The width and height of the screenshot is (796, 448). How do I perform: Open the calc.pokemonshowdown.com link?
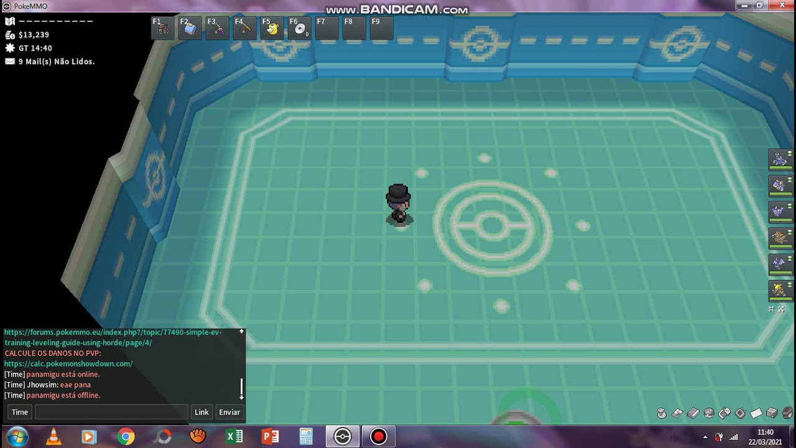[x=68, y=363]
